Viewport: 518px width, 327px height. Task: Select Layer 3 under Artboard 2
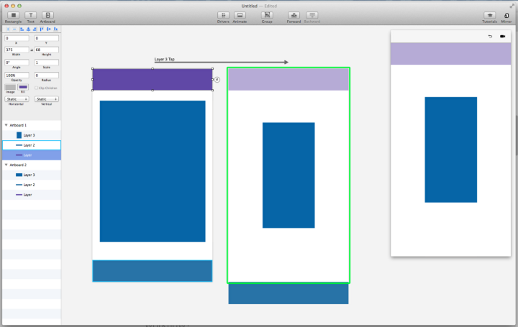(x=32, y=175)
